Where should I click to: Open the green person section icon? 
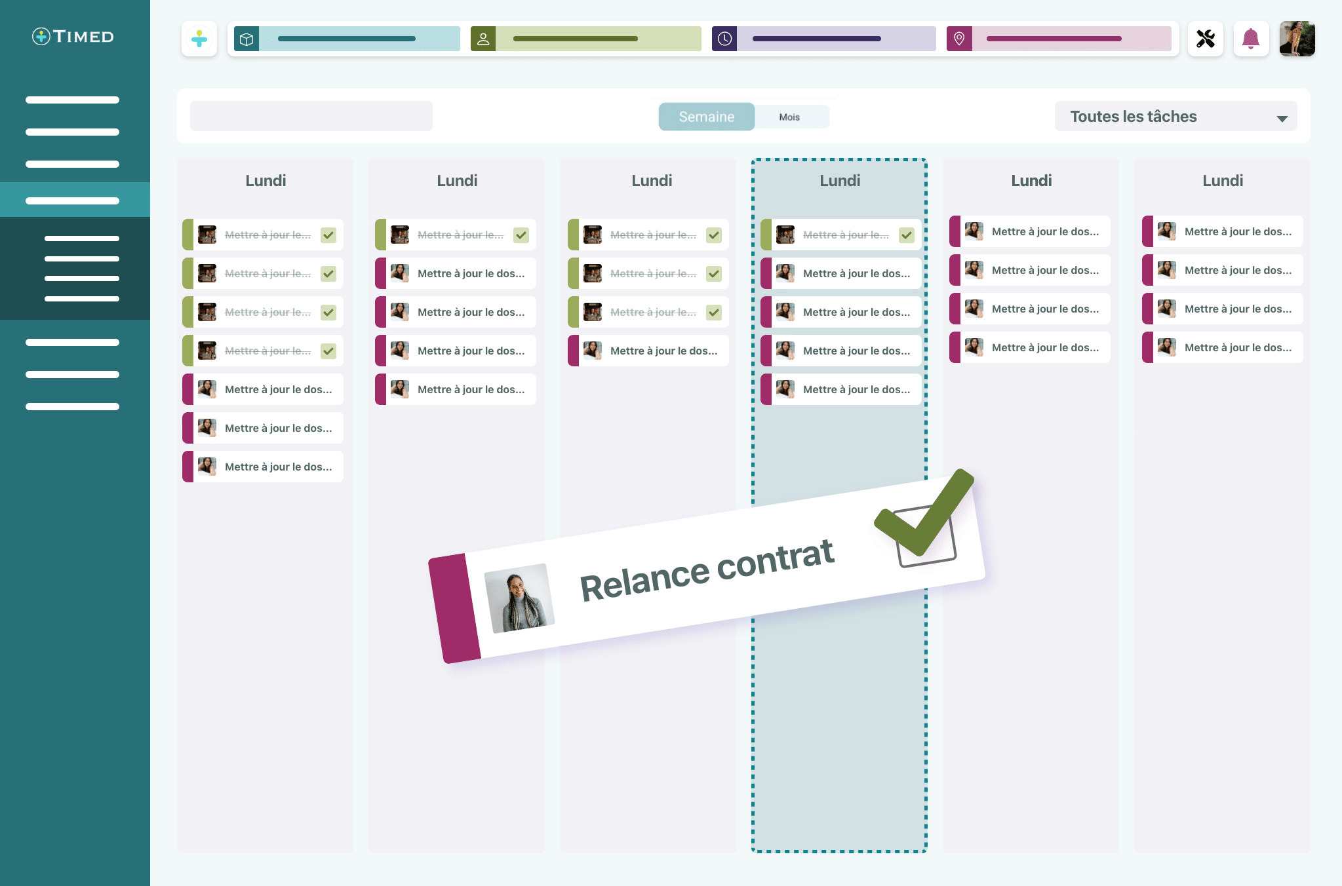483,39
